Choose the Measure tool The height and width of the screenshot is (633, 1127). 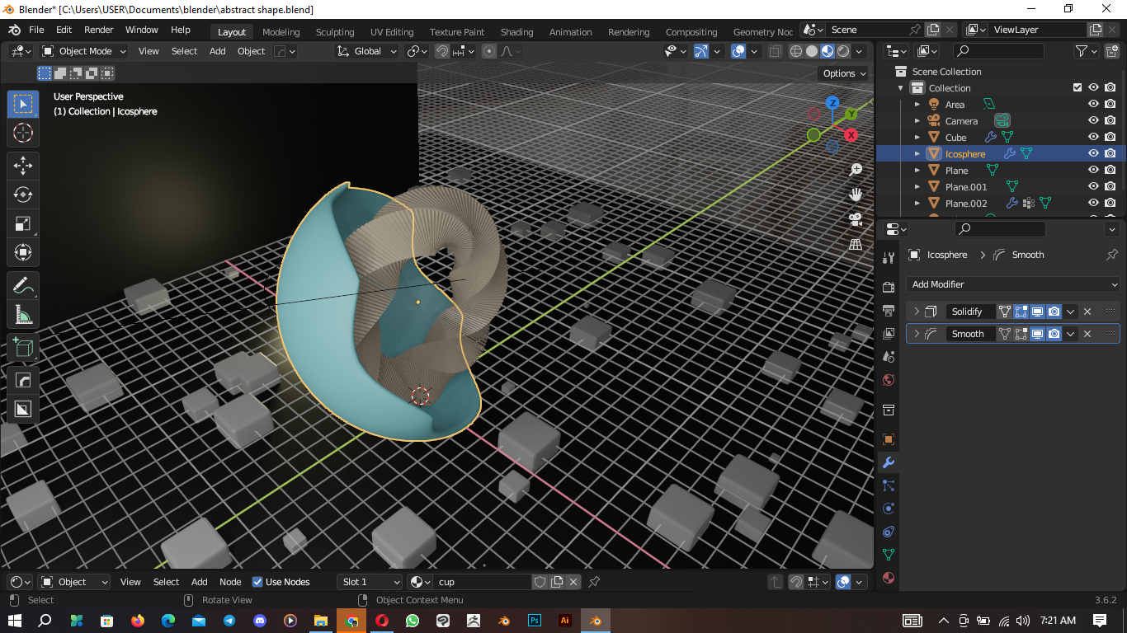pyautogui.click(x=23, y=315)
